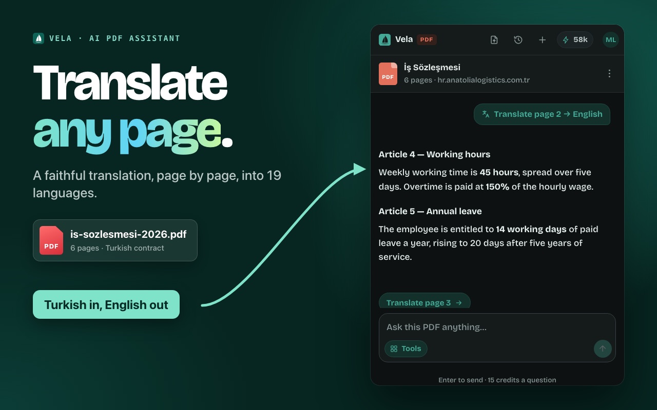Click the Article 5 — Annual leave heading

tap(430, 211)
